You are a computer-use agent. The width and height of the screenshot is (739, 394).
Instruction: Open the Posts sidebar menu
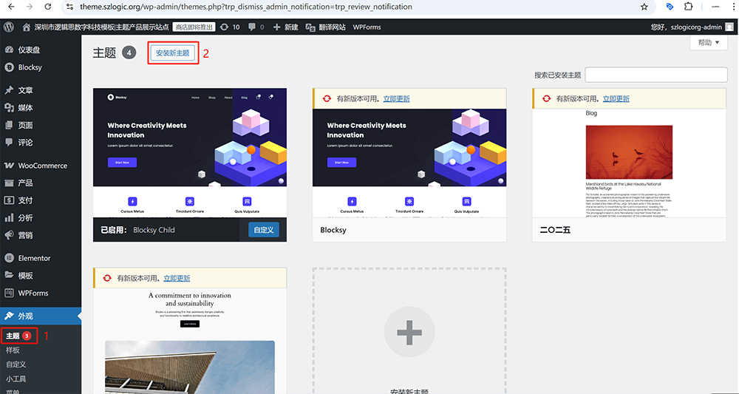(41, 90)
